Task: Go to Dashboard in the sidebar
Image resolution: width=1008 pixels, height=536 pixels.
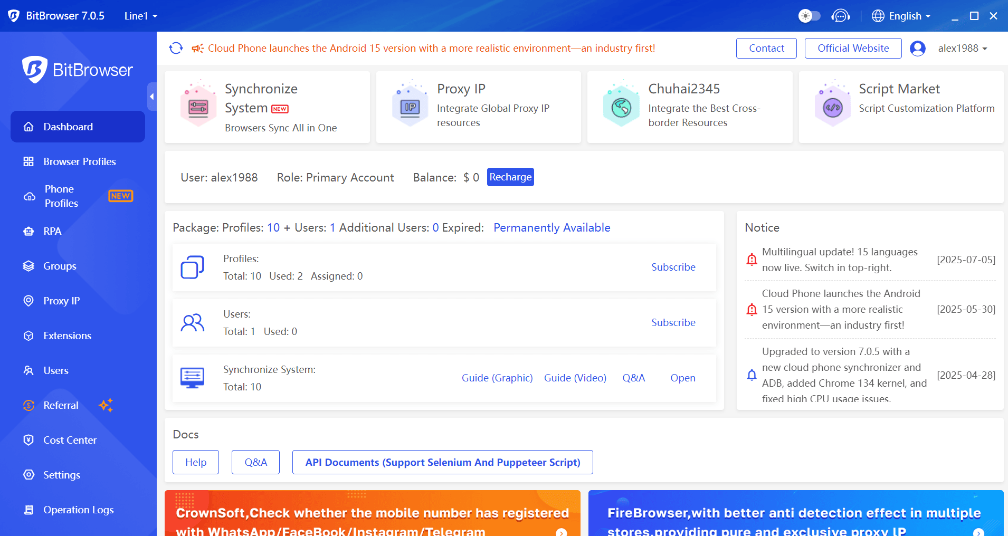Action: (78, 127)
